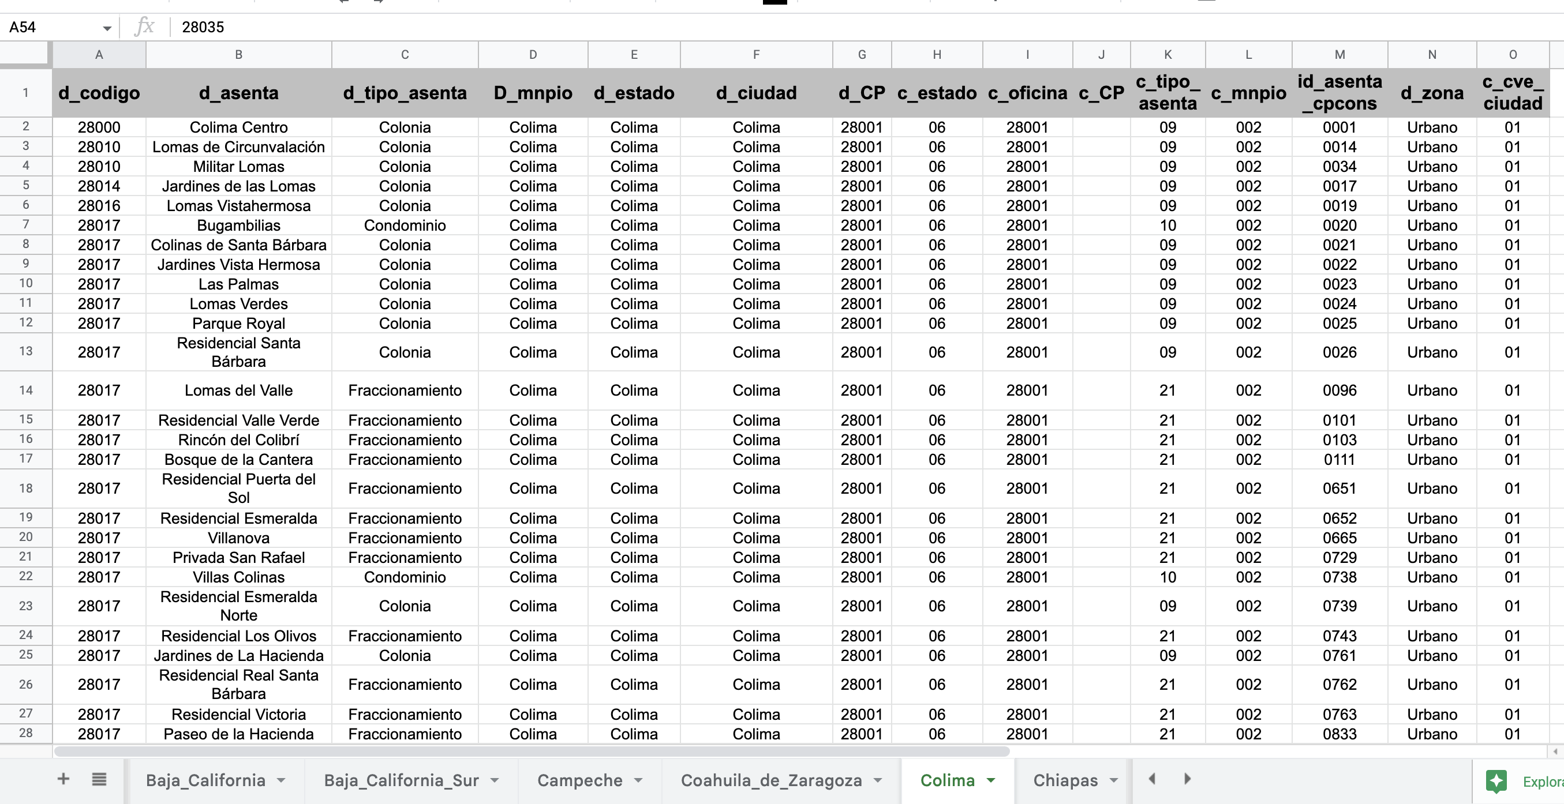Switch to Campeche sheet tab
1564x804 pixels.
click(580, 780)
